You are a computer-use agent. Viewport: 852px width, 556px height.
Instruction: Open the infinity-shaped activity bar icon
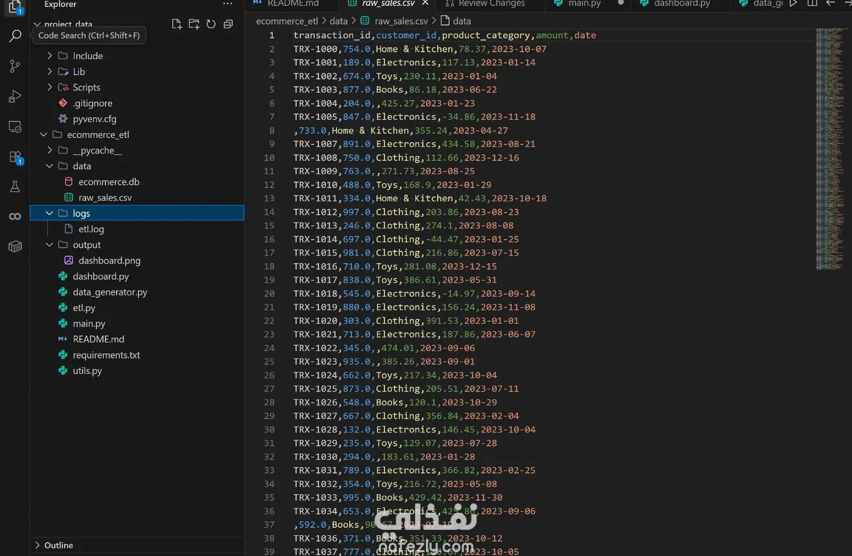click(x=15, y=216)
